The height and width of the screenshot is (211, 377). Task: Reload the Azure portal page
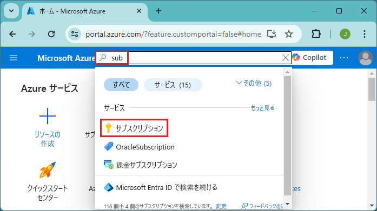[51, 35]
